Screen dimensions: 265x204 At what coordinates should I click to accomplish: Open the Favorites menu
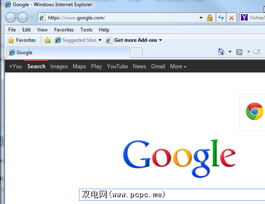[x=64, y=30]
